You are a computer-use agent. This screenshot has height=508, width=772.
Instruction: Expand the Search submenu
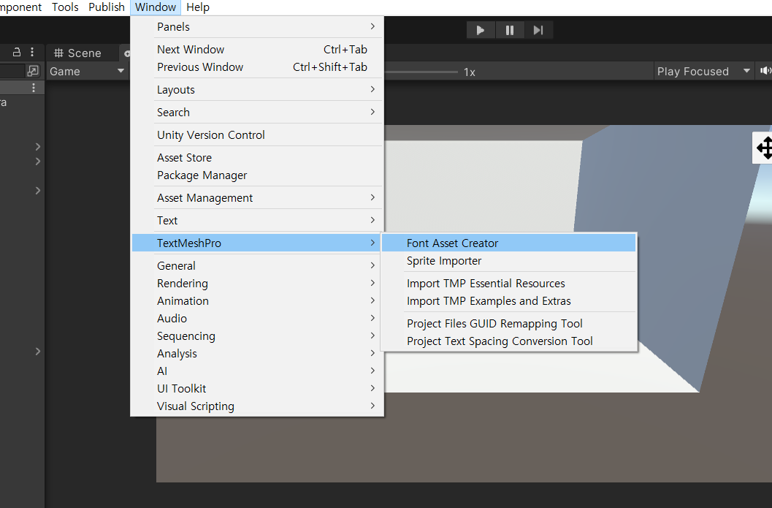257,113
